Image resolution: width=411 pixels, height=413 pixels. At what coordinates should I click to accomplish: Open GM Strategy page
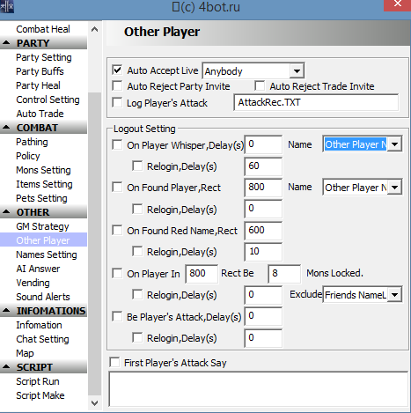click(x=42, y=226)
